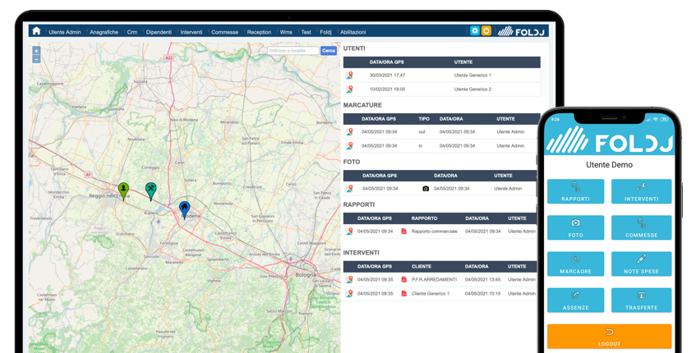
Task: Open the Commesse menu
Action: click(x=224, y=32)
